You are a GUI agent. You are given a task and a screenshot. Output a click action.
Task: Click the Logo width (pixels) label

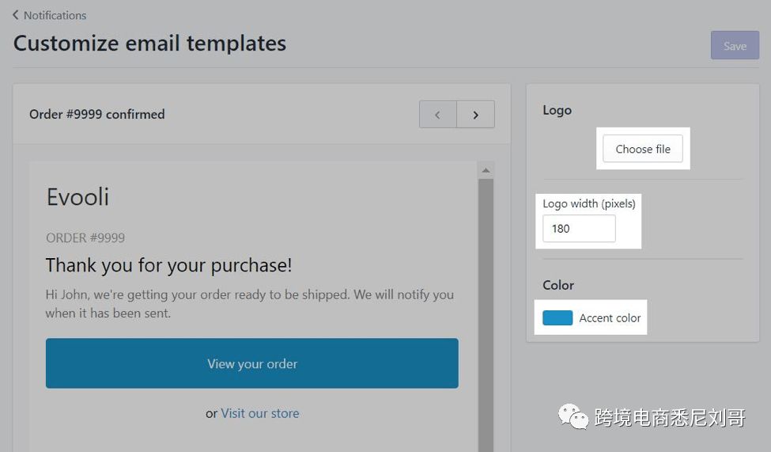click(x=588, y=203)
